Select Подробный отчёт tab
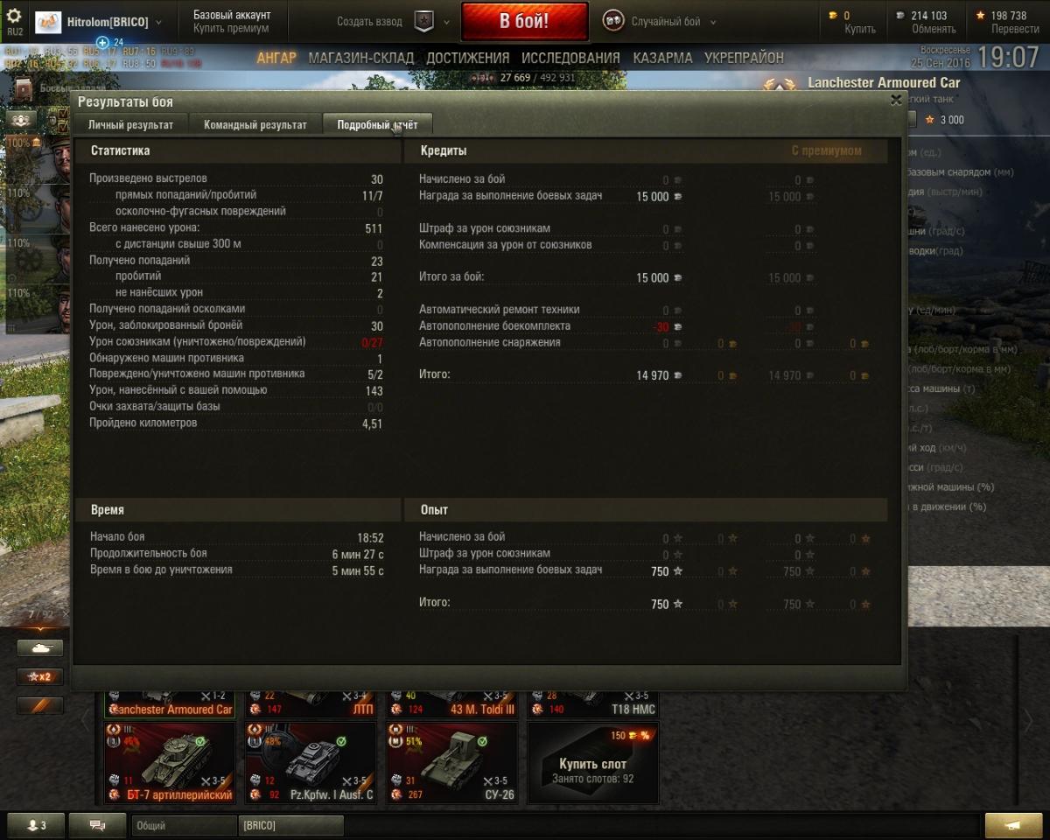The width and height of the screenshot is (1050, 840). [377, 124]
